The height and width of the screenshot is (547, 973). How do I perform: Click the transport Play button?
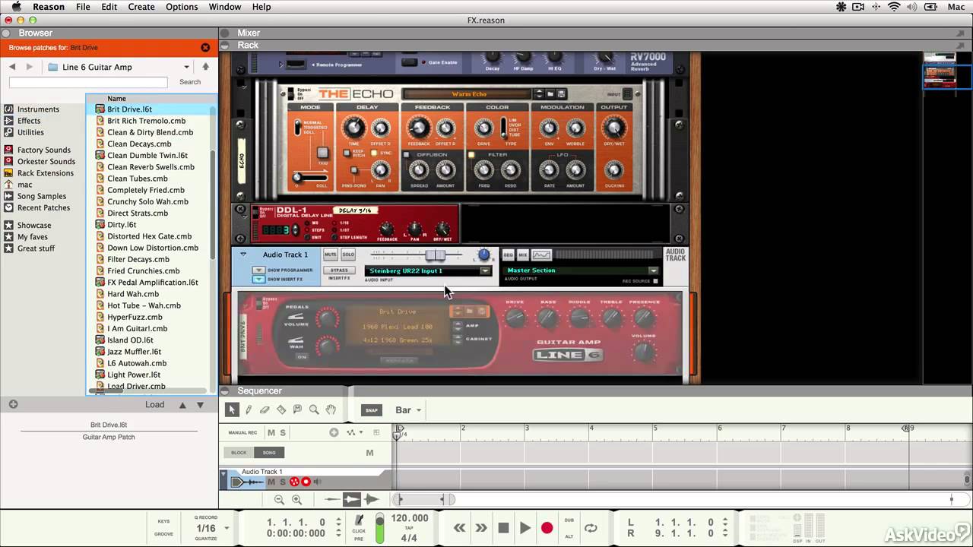pyautogui.click(x=525, y=527)
